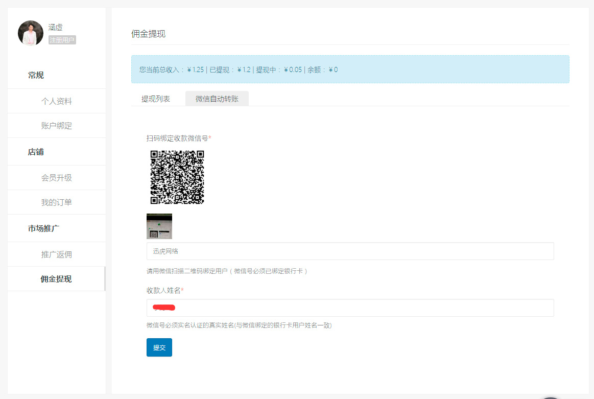Viewport: 594px width, 399px height.
Task: Click the 微信号必须实名认证 hint text
Action: pos(239,325)
